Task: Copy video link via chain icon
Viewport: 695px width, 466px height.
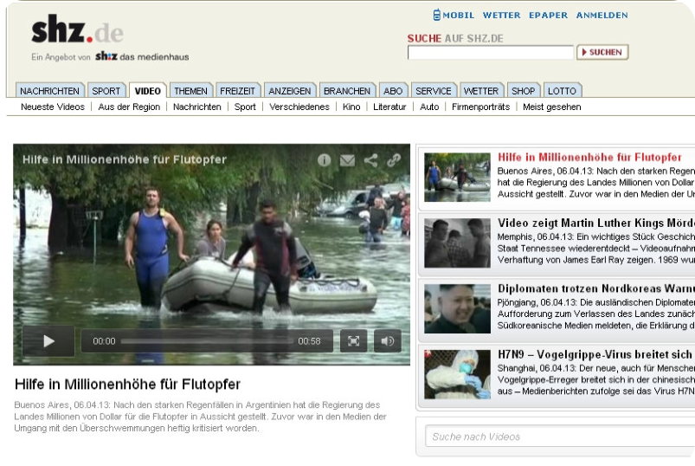Action: (394, 160)
